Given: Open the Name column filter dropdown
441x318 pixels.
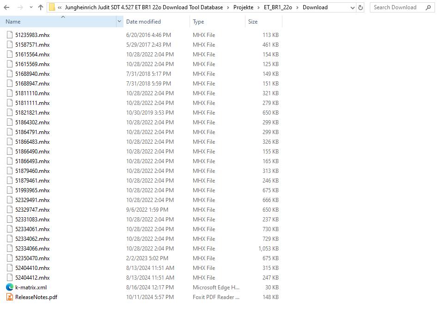Looking at the screenshot, I should pos(119,22).
